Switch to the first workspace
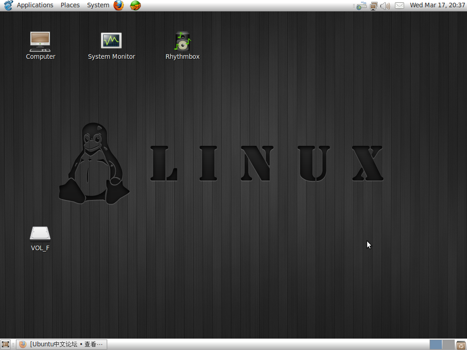467x350 pixels. 436,345
